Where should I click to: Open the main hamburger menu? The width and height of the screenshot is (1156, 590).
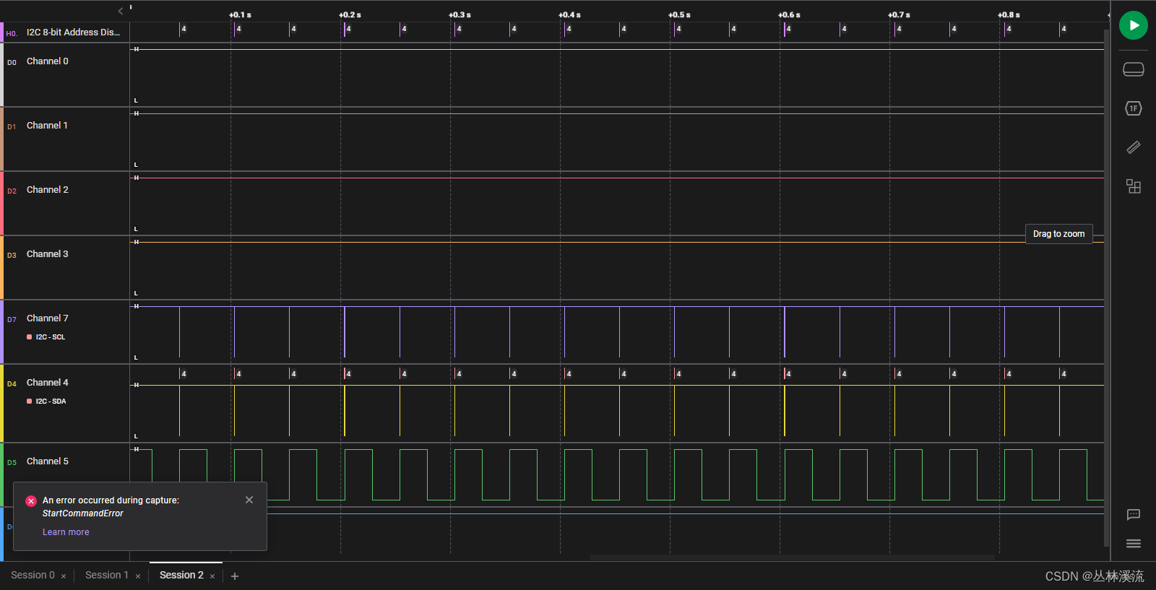tap(1133, 544)
